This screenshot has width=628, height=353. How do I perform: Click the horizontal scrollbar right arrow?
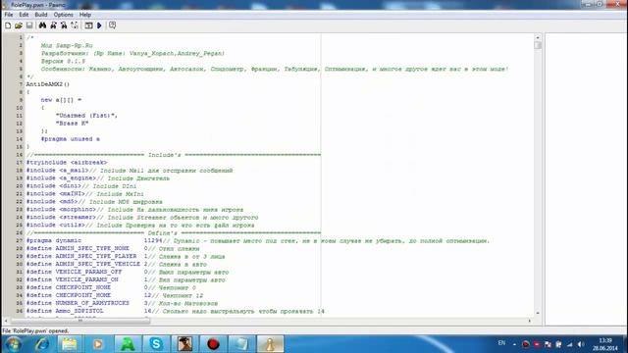(x=530, y=321)
